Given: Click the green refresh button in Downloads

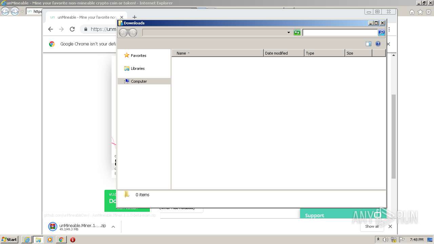Looking at the screenshot, I should 297,33.
